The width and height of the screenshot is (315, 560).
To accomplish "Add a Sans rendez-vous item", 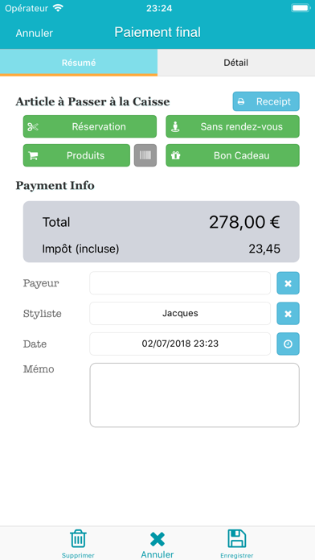I will point(232,126).
